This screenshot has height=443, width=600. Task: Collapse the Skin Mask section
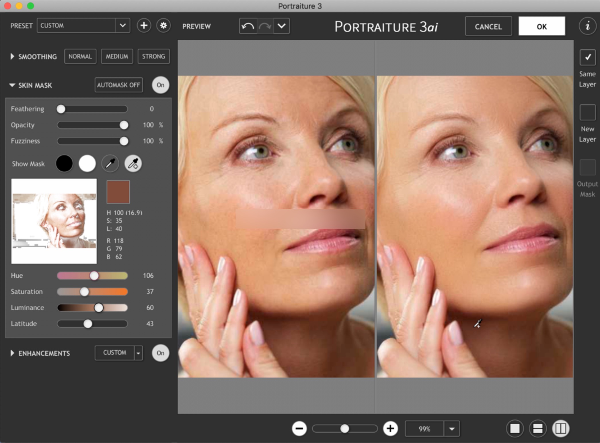tap(12, 85)
